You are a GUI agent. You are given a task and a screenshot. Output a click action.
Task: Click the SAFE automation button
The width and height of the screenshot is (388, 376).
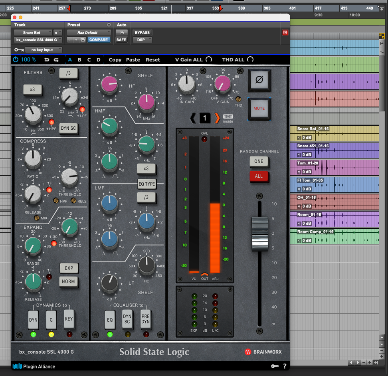(121, 40)
